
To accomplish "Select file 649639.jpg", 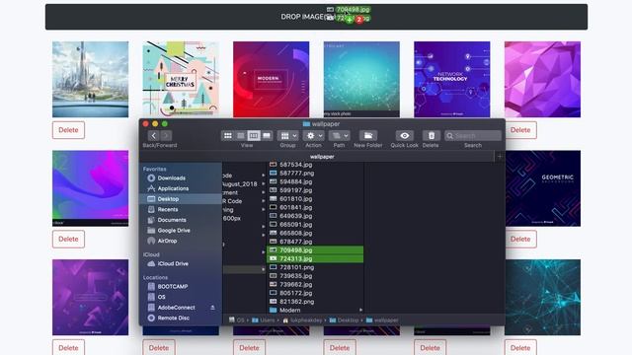I will point(315,216).
